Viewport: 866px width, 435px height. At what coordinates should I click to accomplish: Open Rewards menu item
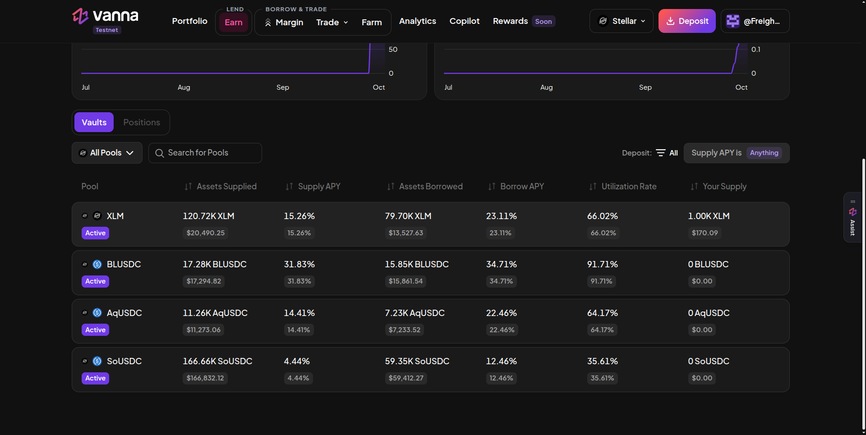pyautogui.click(x=510, y=21)
